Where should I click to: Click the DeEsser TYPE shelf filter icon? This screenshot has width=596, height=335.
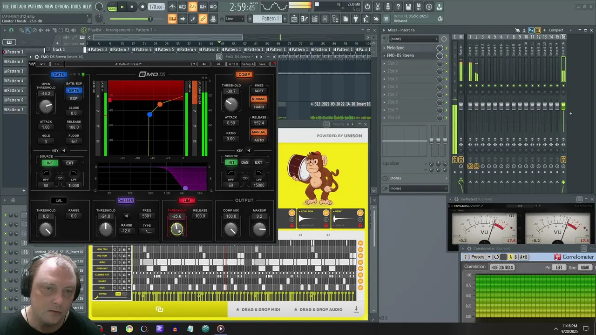click(147, 231)
